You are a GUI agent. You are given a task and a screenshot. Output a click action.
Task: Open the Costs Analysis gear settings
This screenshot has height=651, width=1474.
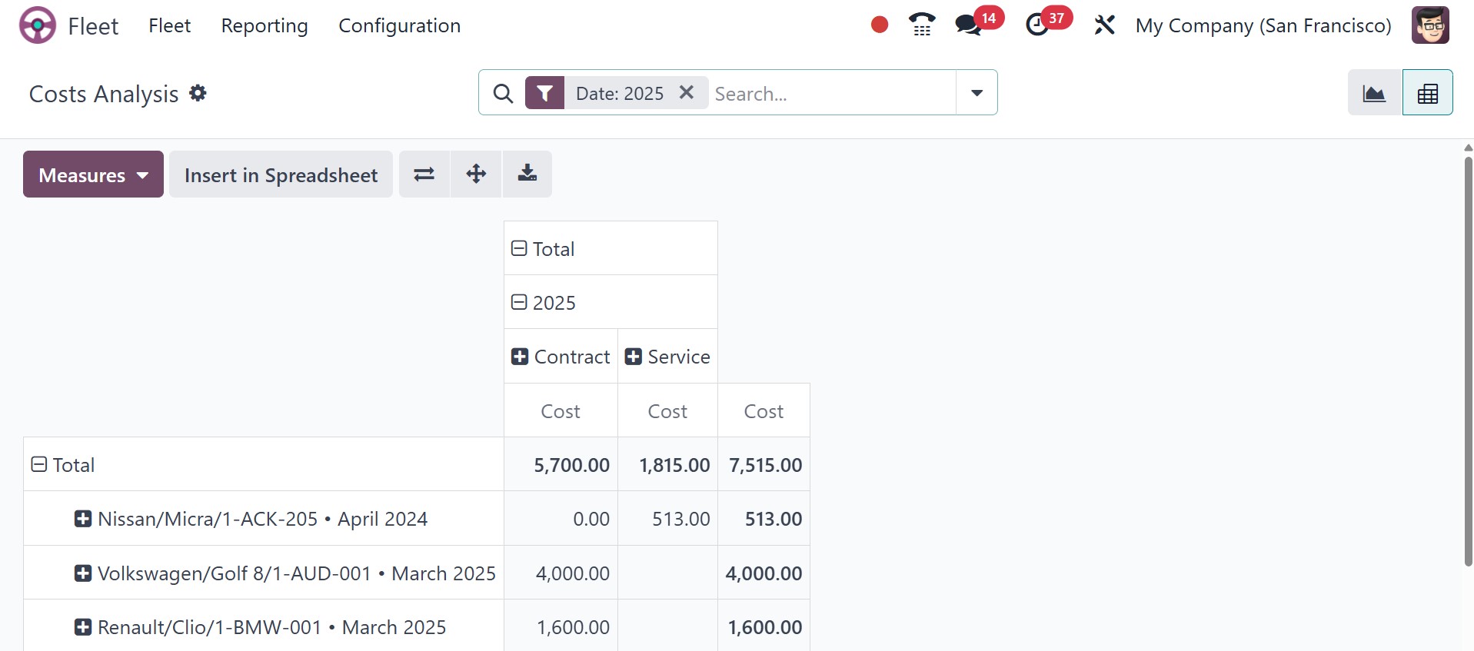198,94
